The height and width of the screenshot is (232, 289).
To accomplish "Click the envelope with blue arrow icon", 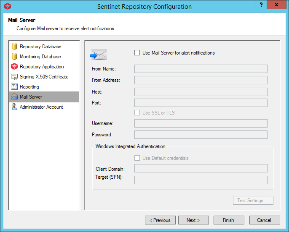I will tap(99, 55).
